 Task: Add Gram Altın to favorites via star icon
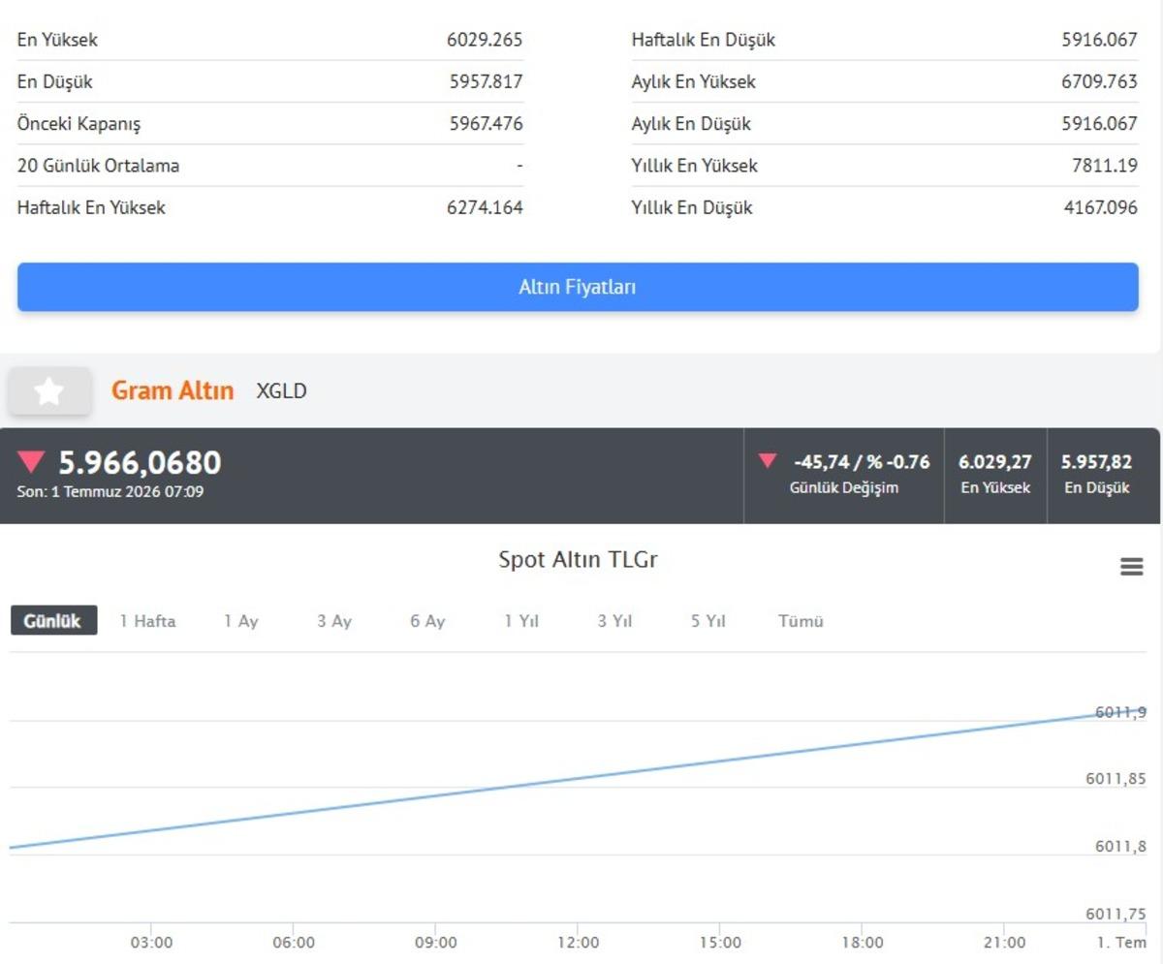[x=49, y=391]
